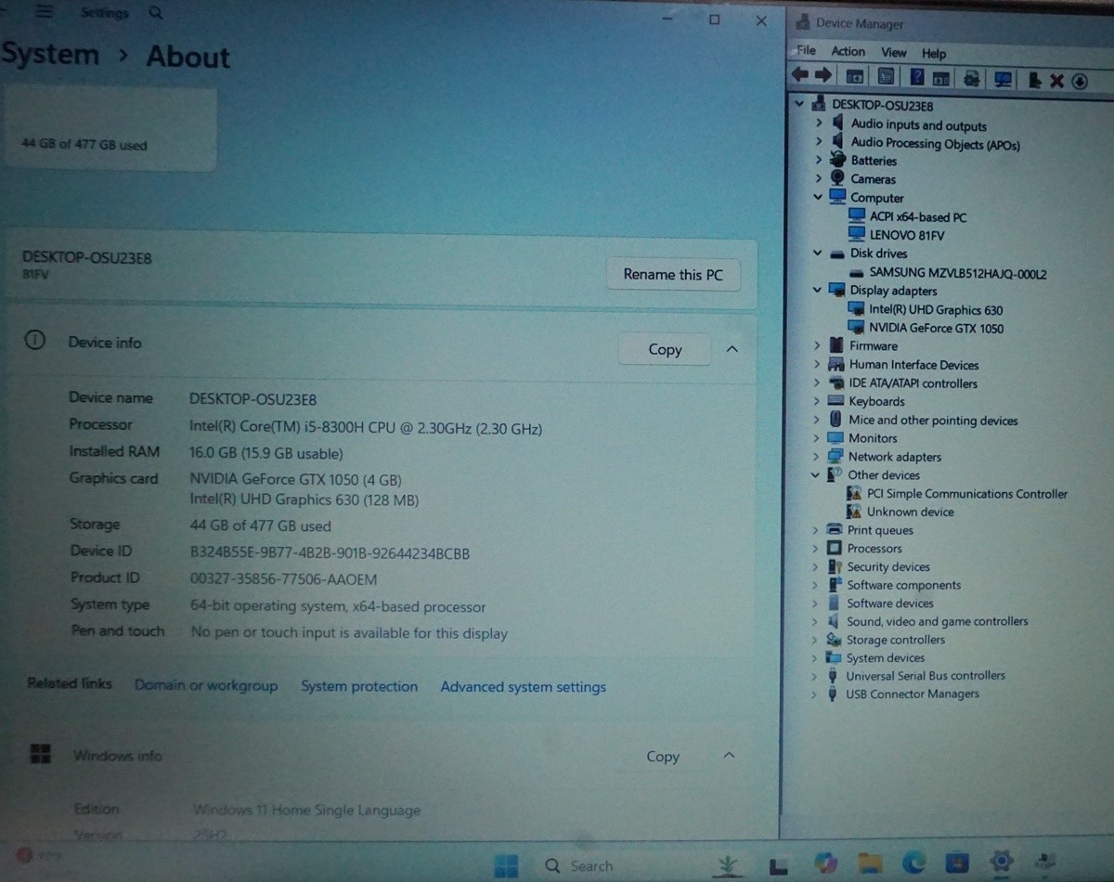Expand Universal Serial Bus controllers node
This screenshot has height=882, width=1114.
point(815,675)
